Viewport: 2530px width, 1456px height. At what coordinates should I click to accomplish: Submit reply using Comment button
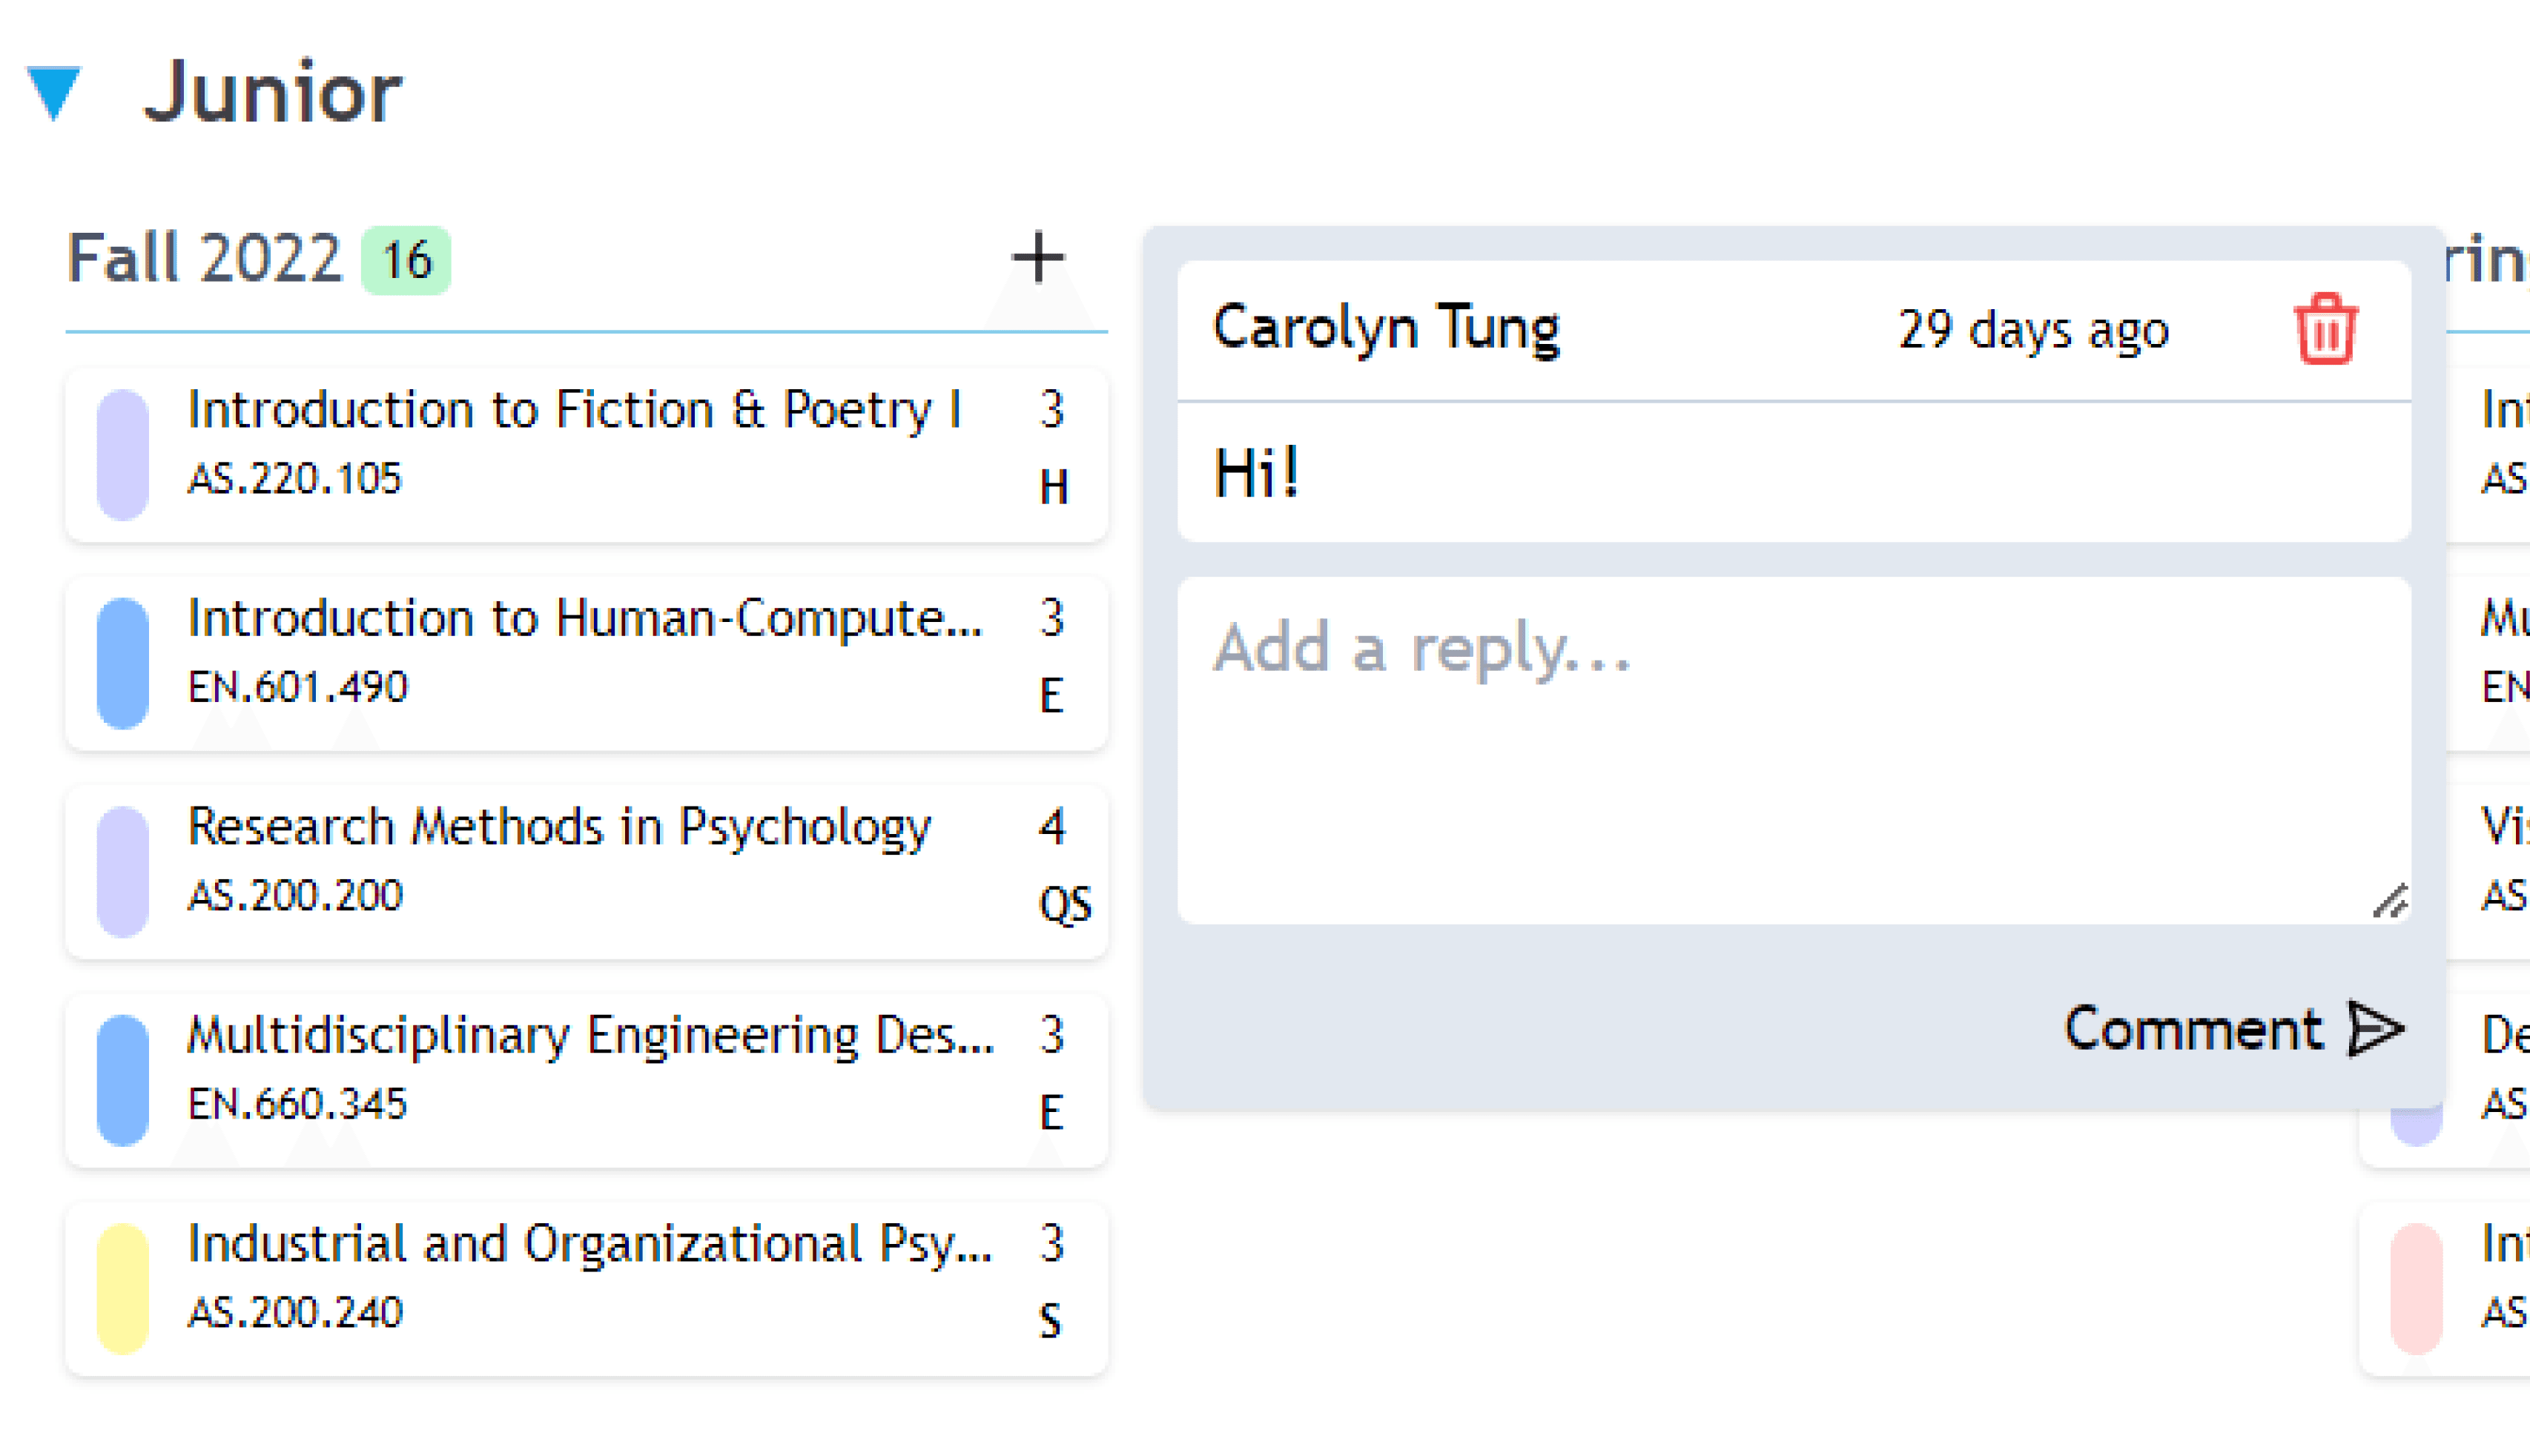coord(2233,1028)
